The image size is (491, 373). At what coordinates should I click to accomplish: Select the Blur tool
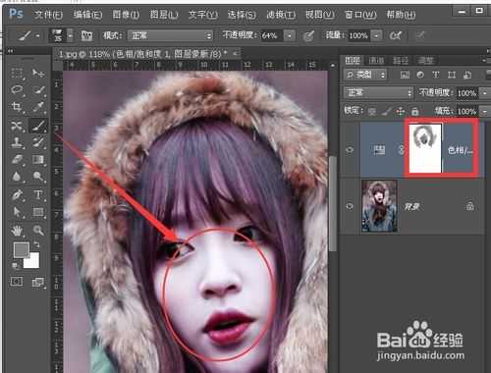17,177
